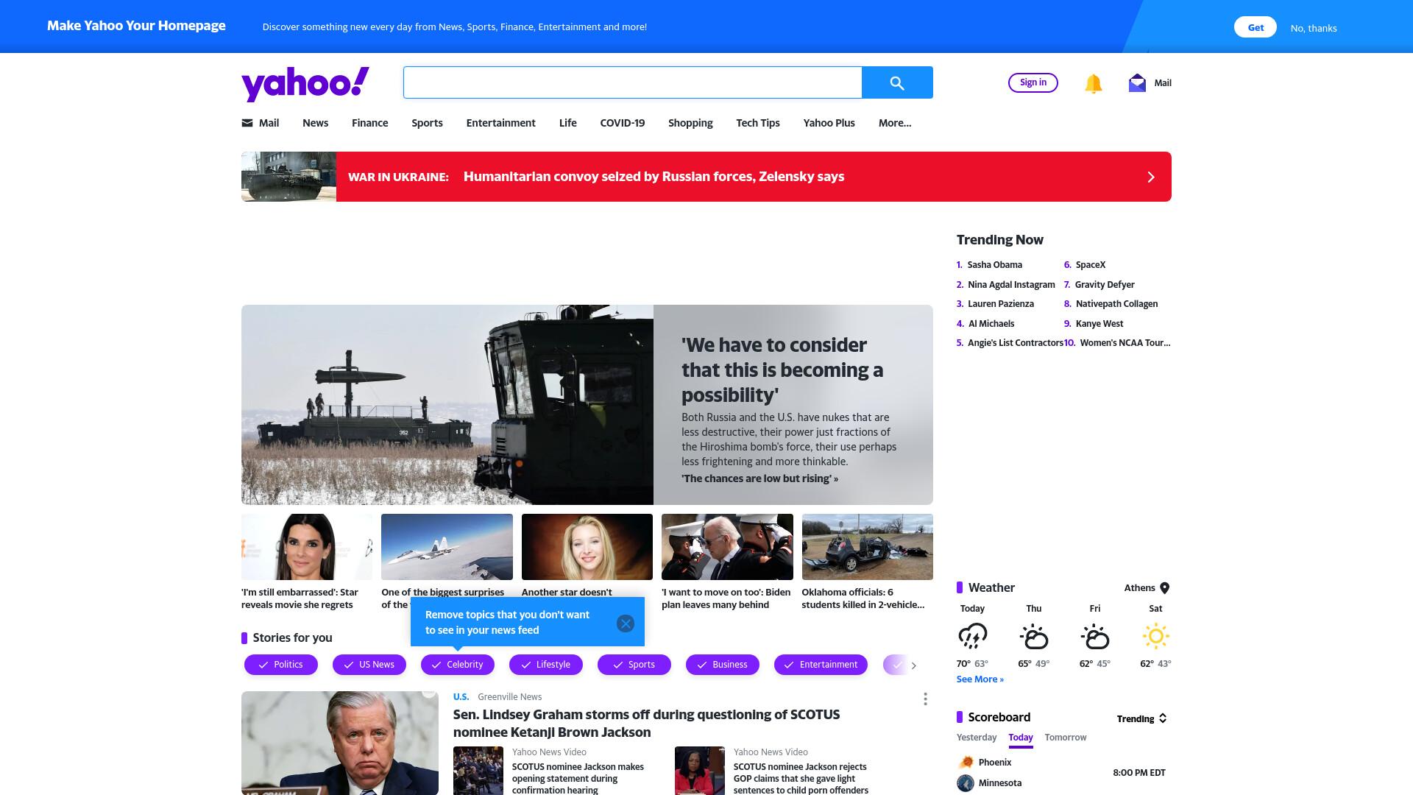Image resolution: width=1413 pixels, height=795 pixels.
Task: Dismiss banner with No, thanks
Action: point(1314,28)
